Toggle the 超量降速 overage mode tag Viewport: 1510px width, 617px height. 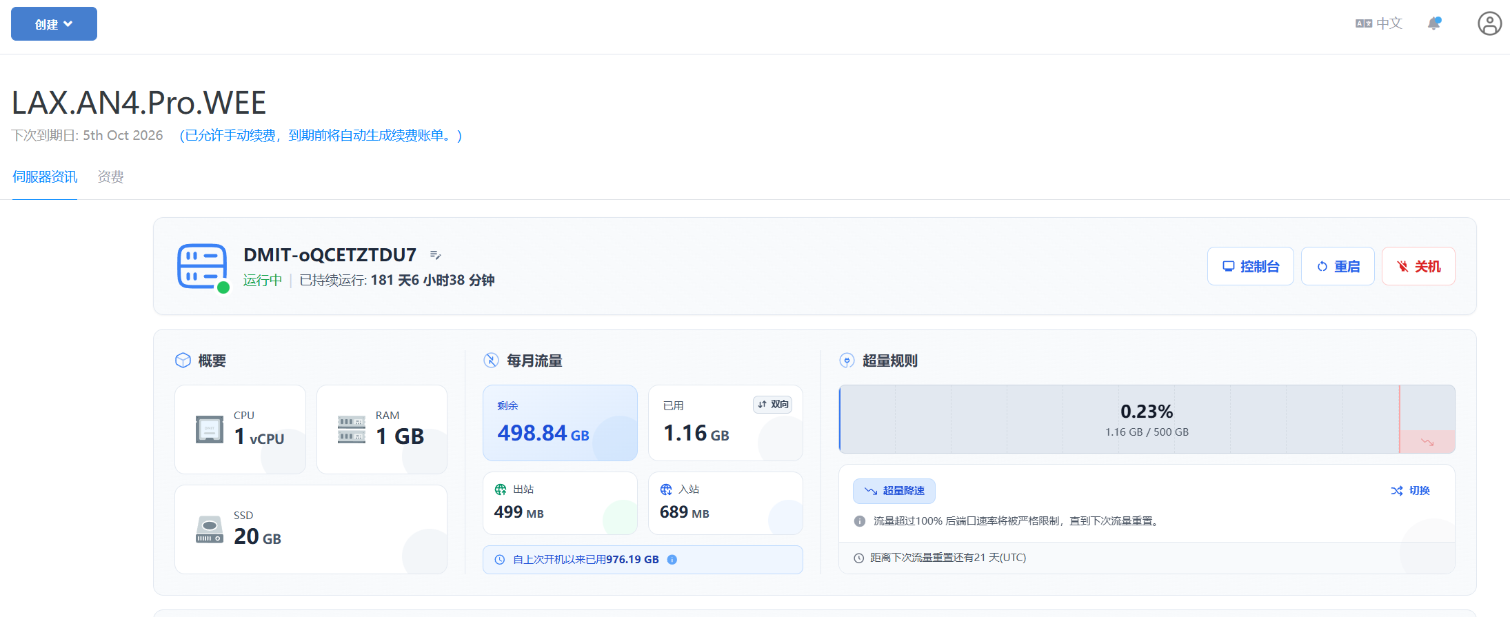click(894, 491)
